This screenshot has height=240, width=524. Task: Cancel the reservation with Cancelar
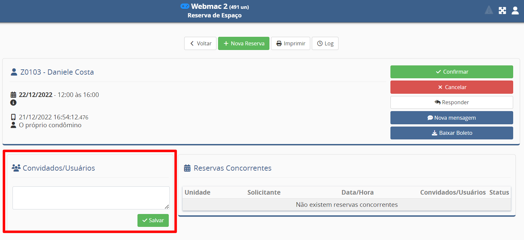point(452,87)
